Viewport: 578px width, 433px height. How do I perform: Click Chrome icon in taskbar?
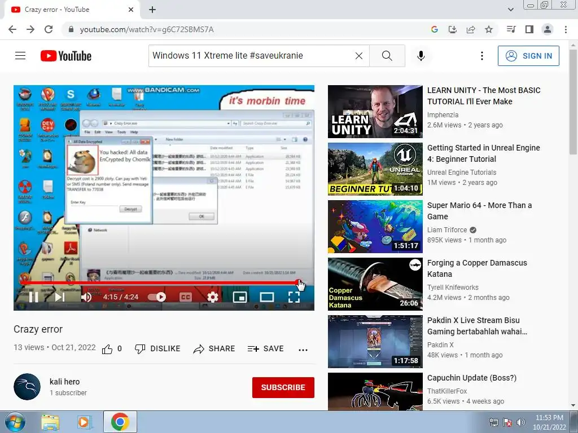tap(120, 422)
